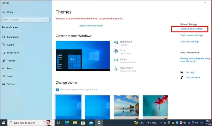This screenshot has width=212, height=126.
Task: Open the Sounds Windows Default option
Action: tap(125, 61)
